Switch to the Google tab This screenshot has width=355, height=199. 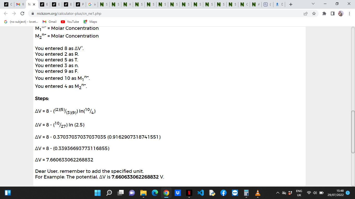click(x=92, y=4)
